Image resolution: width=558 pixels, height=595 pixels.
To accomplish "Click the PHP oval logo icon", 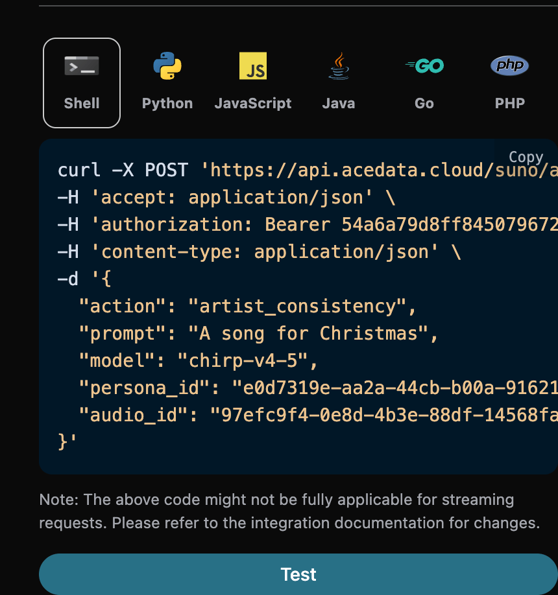I will click(x=509, y=65).
